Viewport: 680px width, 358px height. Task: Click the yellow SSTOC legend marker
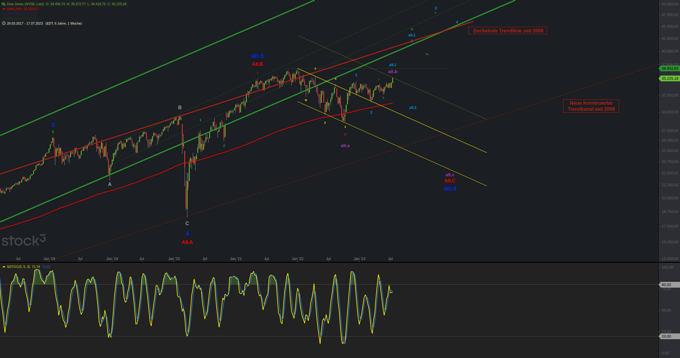point(4,267)
